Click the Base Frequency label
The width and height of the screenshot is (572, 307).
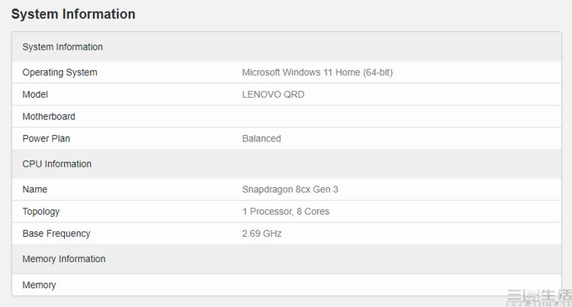click(56, 233)
